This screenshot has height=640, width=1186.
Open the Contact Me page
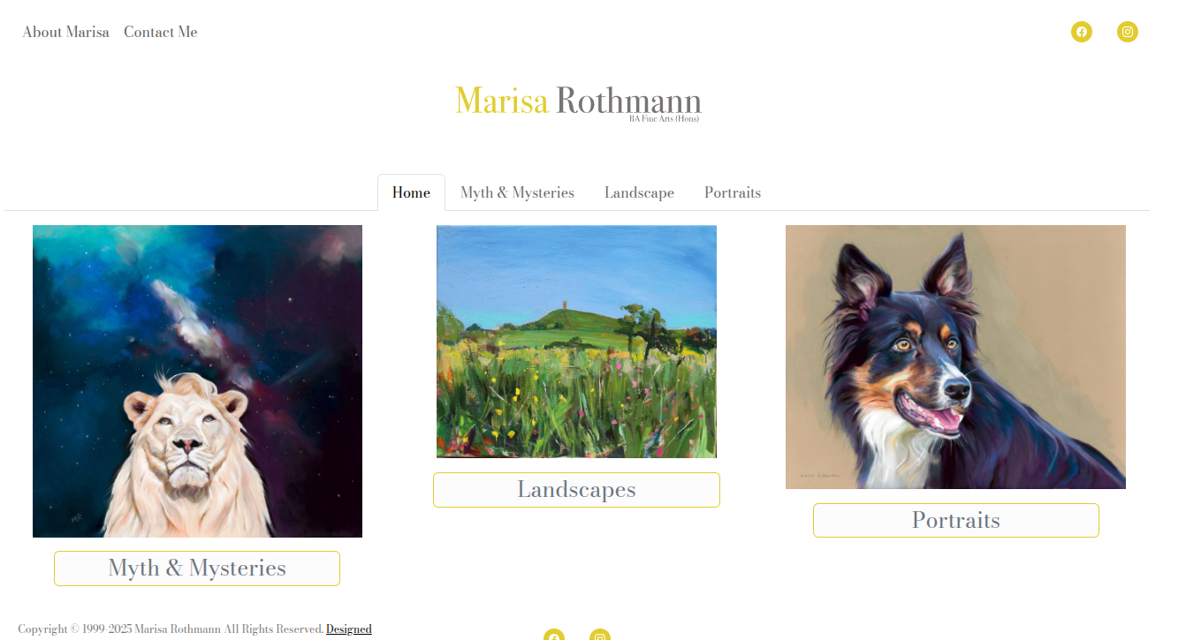pos(161,32)
